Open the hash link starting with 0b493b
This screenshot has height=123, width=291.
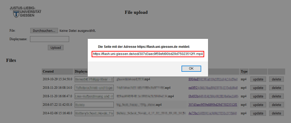click(x=213, y=96)
